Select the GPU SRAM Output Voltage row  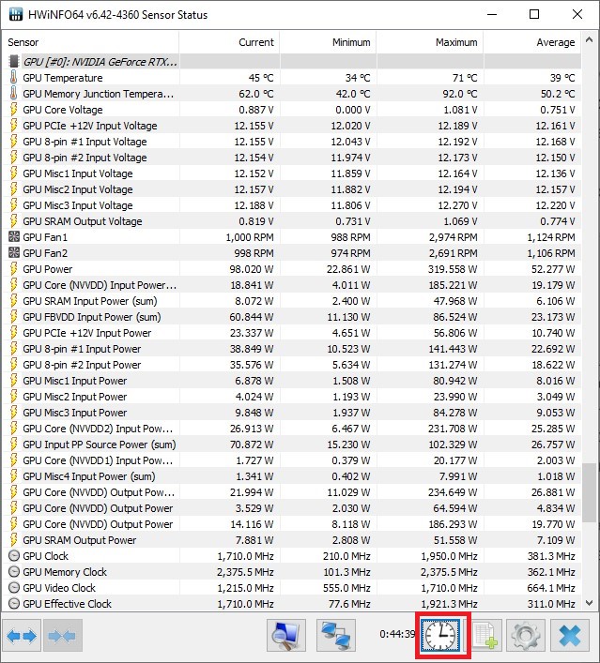[292, 221]
